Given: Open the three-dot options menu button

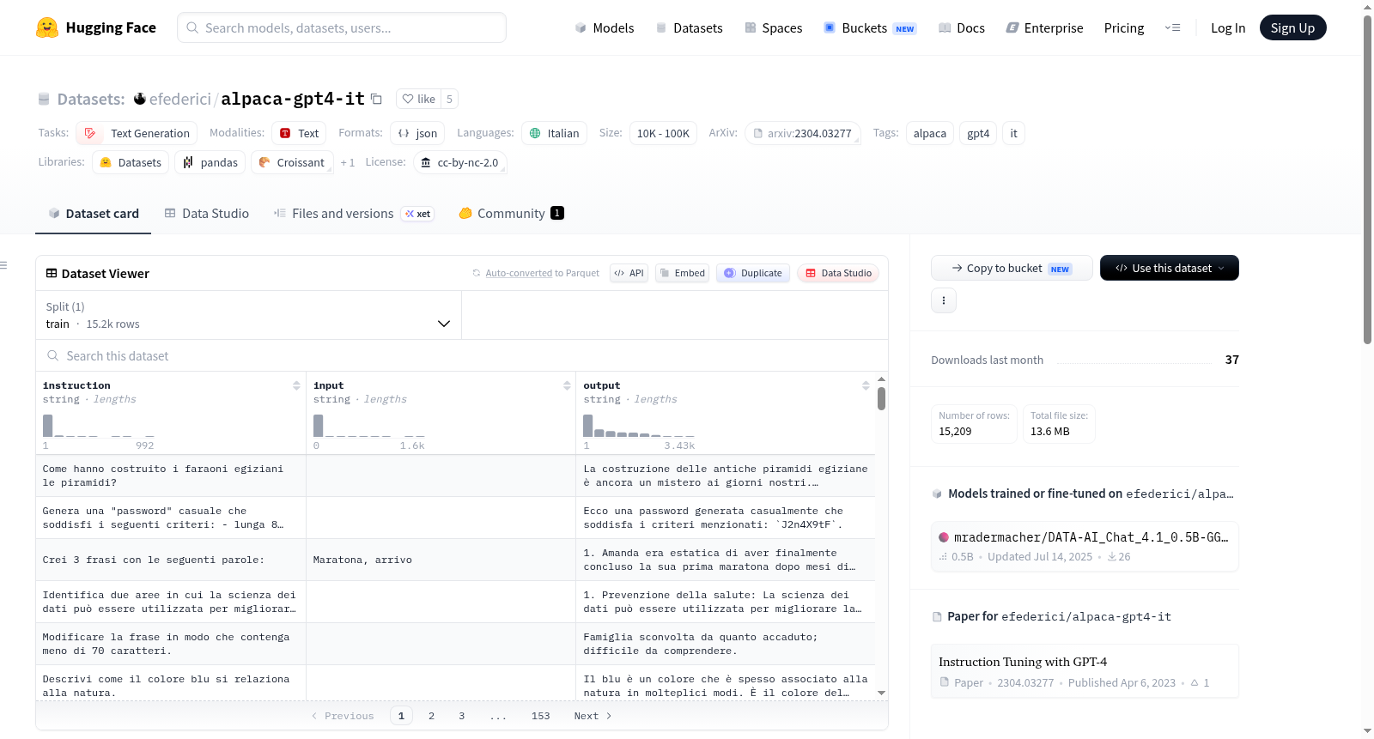Looking at the screenshot, I should point(944,300).
